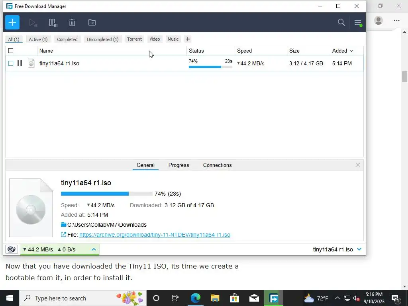Sort by the Added column arrow
Screen dimensions: 408x306
coord(351,51)
